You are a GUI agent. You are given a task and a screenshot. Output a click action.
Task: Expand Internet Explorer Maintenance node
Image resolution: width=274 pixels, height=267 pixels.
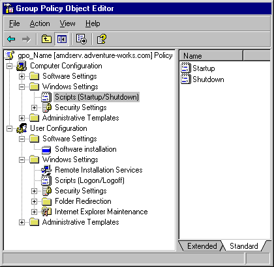[34, 212]
